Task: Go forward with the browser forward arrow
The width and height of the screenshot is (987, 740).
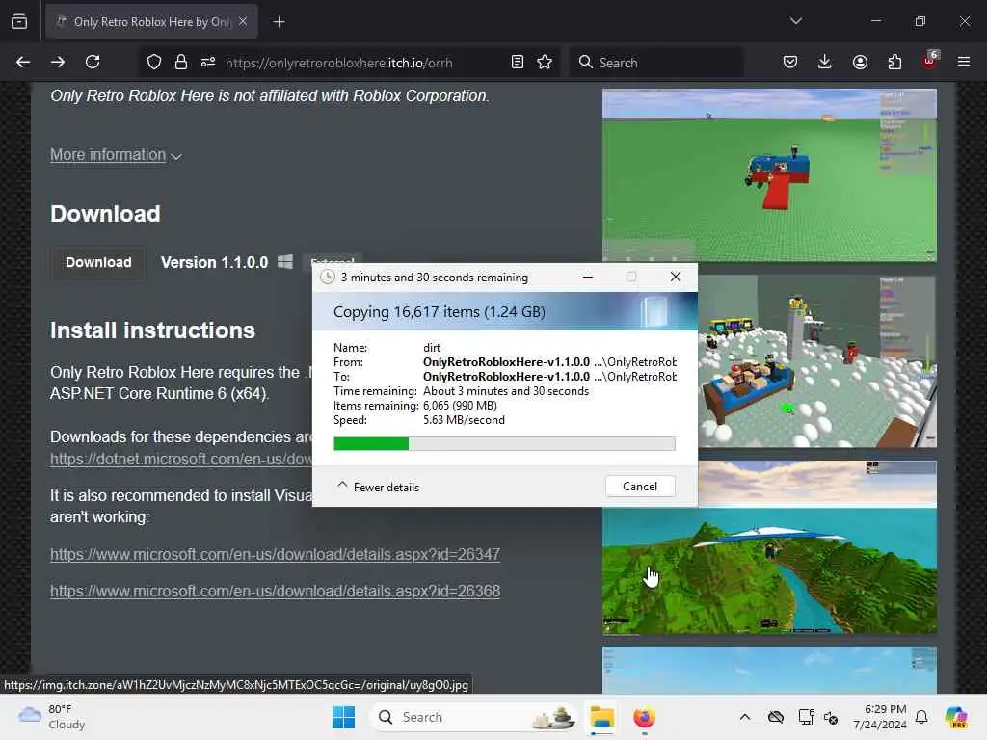Action: click(58, 63)
